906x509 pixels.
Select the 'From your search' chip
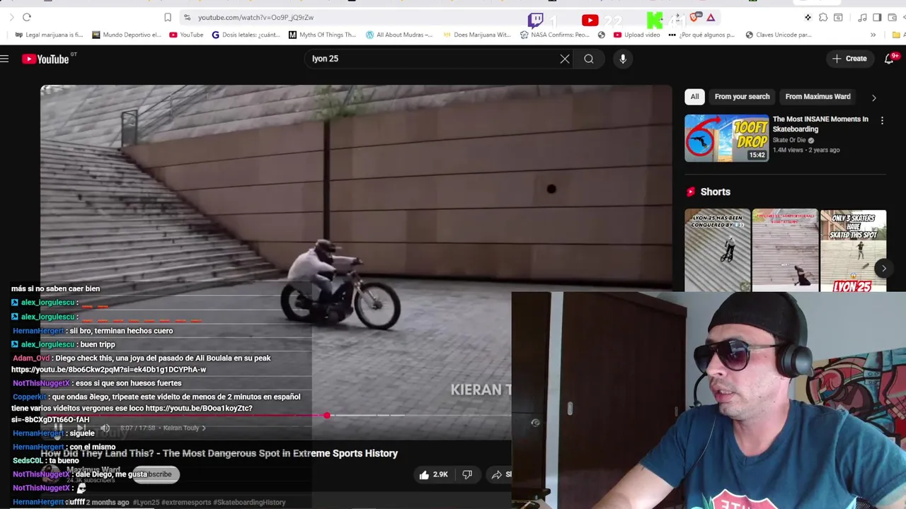tap(742, 97)
